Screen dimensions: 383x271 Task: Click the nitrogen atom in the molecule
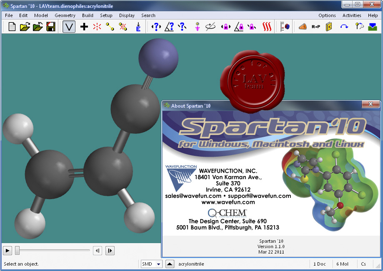point(158,58)
